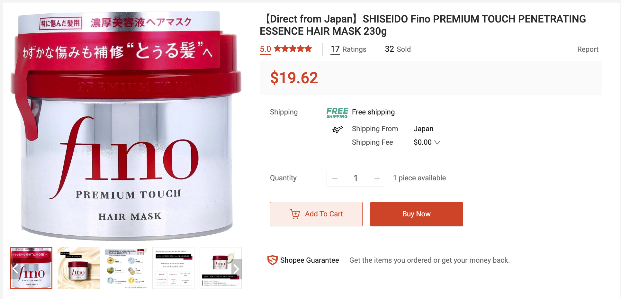This screenshot has height=299, width=621.
Task: Click the Shopee Guarantee shield icon
Action: pos(272,260)
